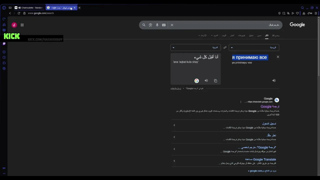Open the pinboards pin icon in toolbar
Screen dimensions: 320x180
coord(279,13)
